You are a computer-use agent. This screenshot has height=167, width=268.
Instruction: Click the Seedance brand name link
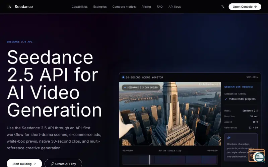(23, 7)
